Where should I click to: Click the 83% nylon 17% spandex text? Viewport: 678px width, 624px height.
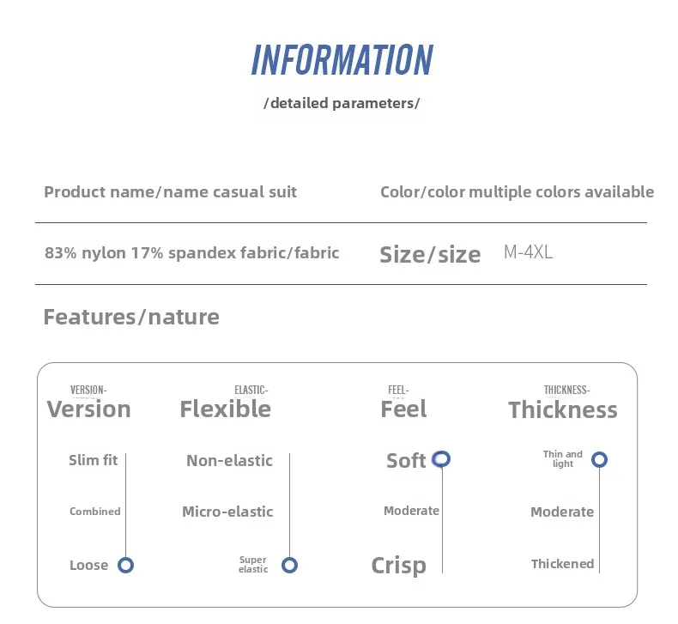(x=191, y=253)
